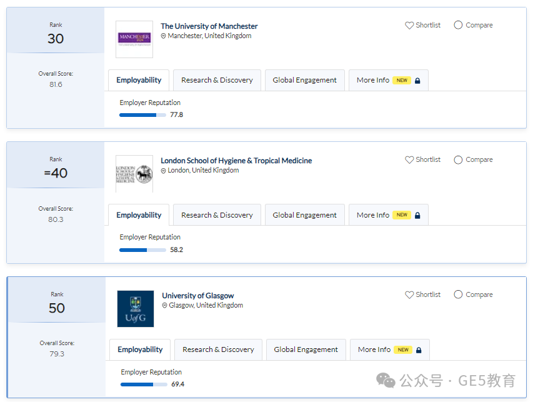Click Manchester's Employer Reputation score bar
The width and height of the screenshot is (533, 402).
coord(142,115)
